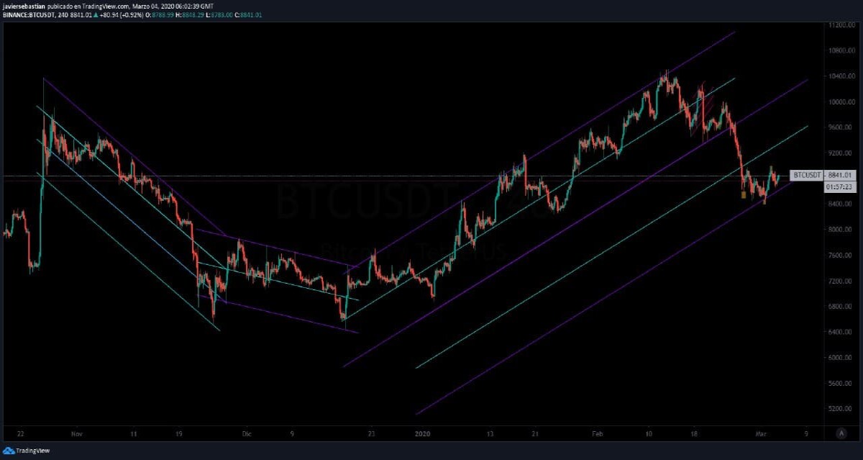Click the 10800.00 price axis label

pyautogui.click(x=840, y=50)
